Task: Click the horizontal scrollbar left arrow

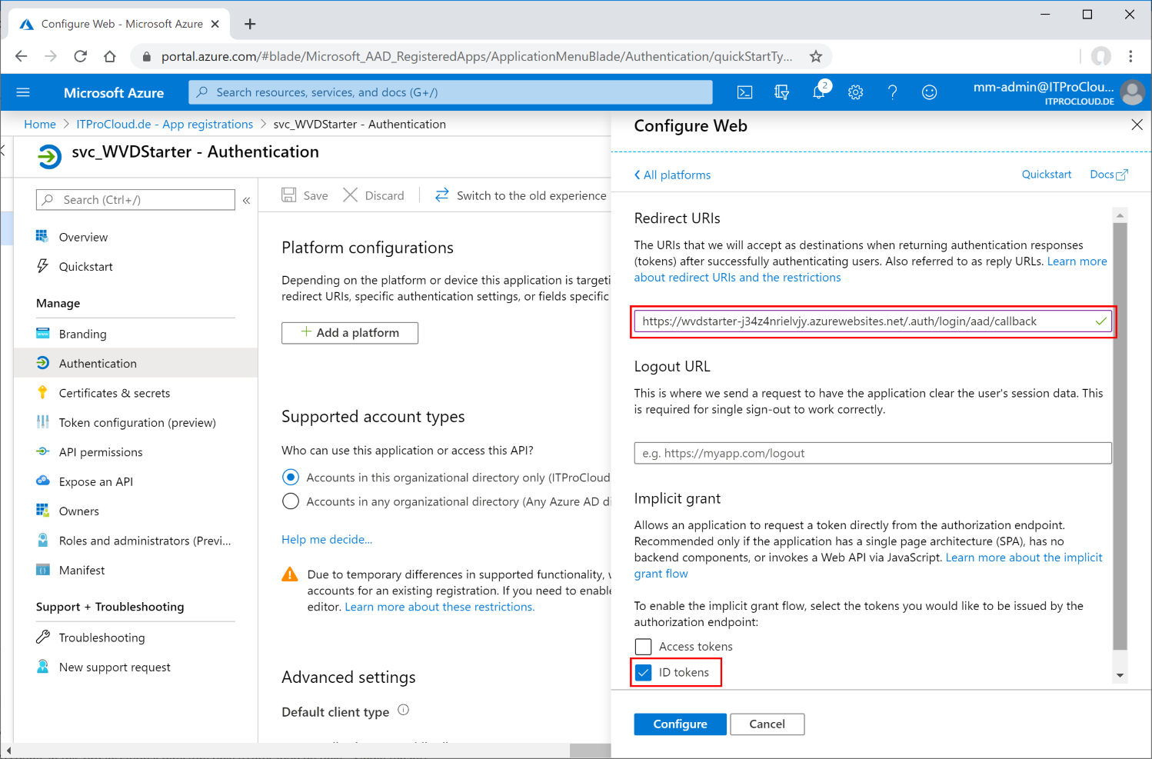Action: click(8, 750)
